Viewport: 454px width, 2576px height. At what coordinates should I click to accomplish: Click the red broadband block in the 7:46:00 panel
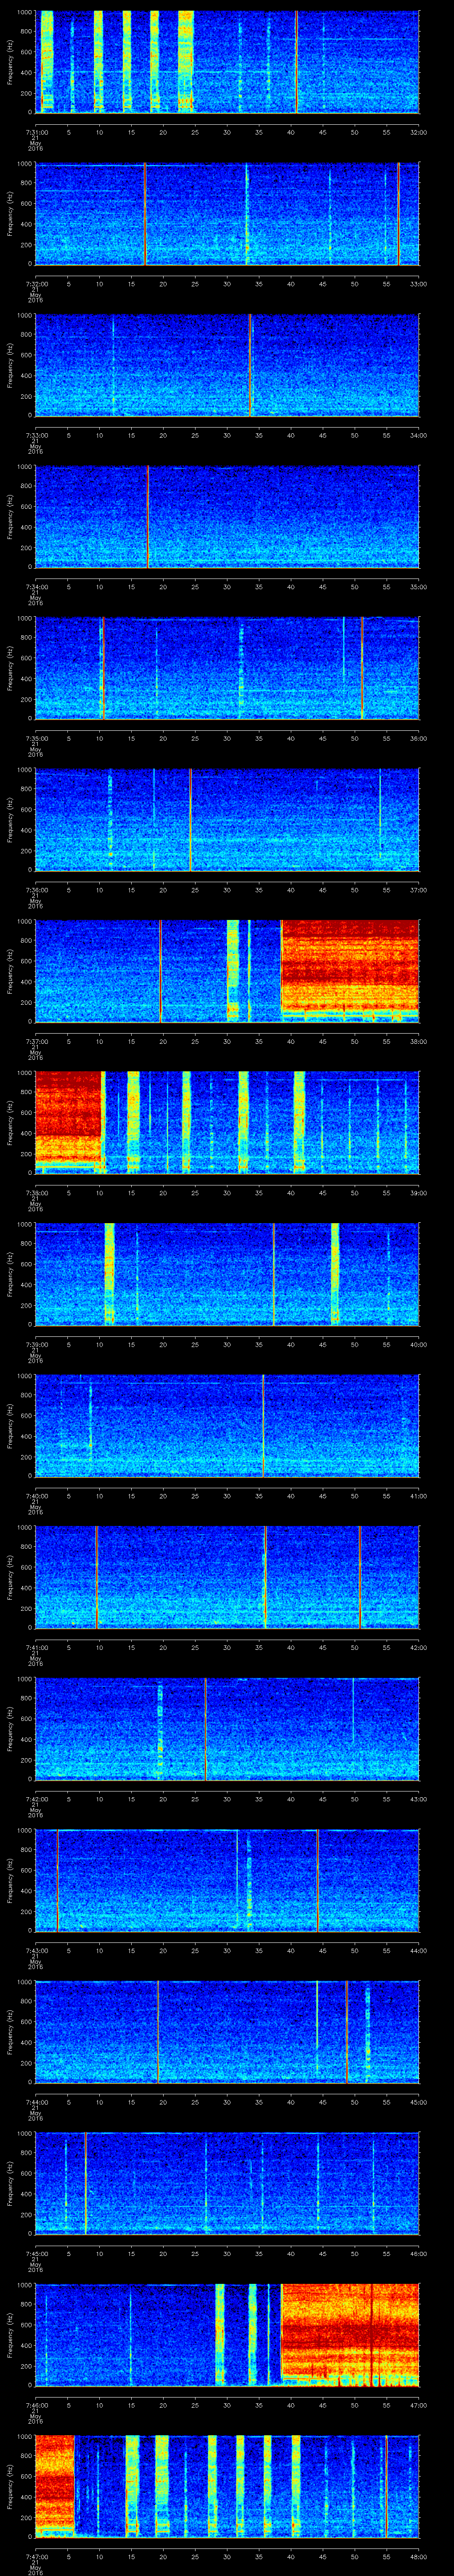[x=350, y=2330]
